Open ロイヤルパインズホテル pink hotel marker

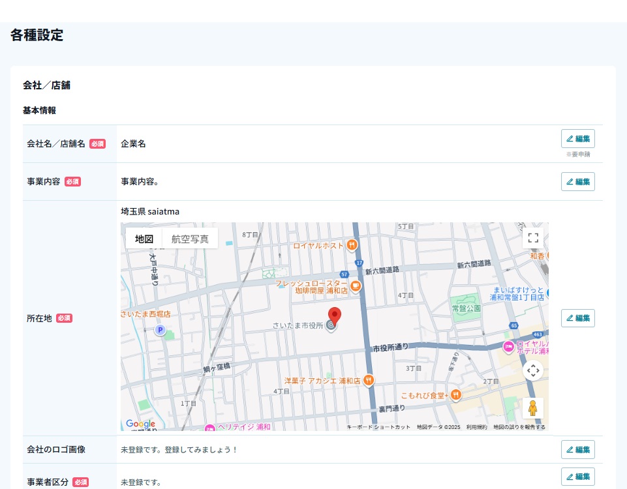coord(508,347)
